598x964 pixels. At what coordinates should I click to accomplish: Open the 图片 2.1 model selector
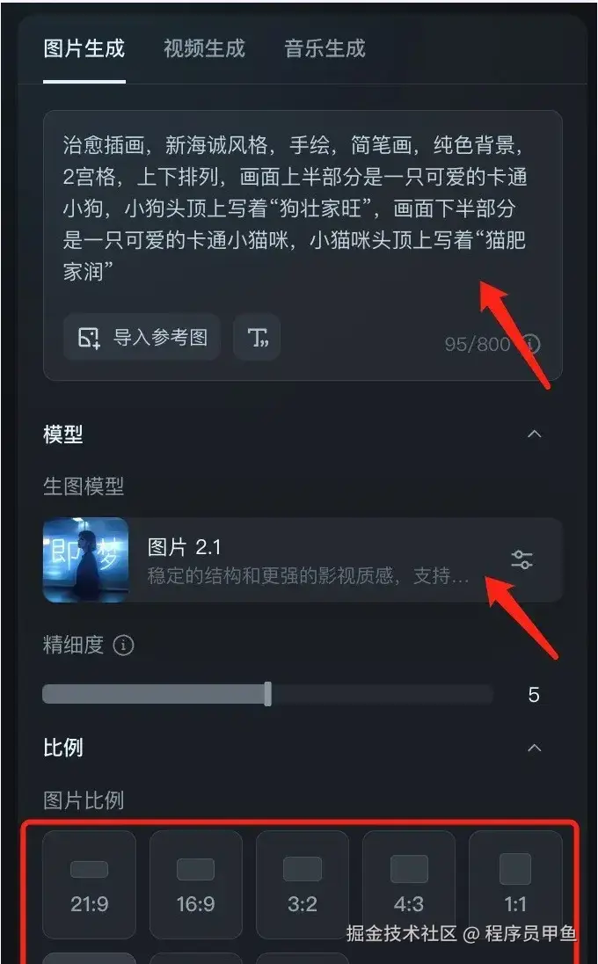(303, 560)
